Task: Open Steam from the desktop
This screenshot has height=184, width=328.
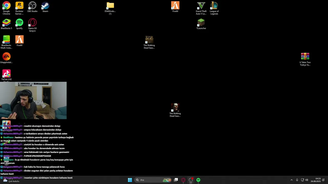Action: 45,7
